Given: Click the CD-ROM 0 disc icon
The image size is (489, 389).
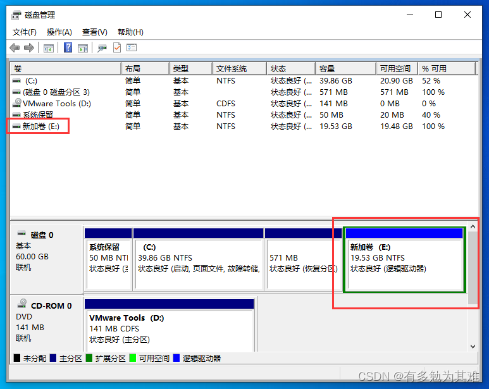Looking at the screenshot, I should 22,303.
